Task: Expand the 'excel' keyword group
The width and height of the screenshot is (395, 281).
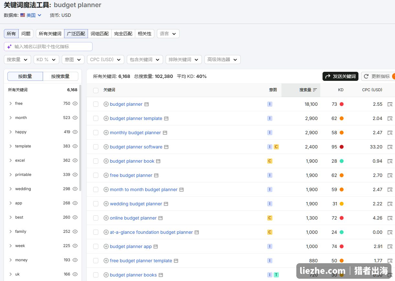Action: [11, 160]
